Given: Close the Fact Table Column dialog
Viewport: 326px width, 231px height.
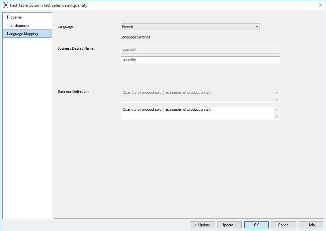Looking at the screenshot, I should point(320,5).
